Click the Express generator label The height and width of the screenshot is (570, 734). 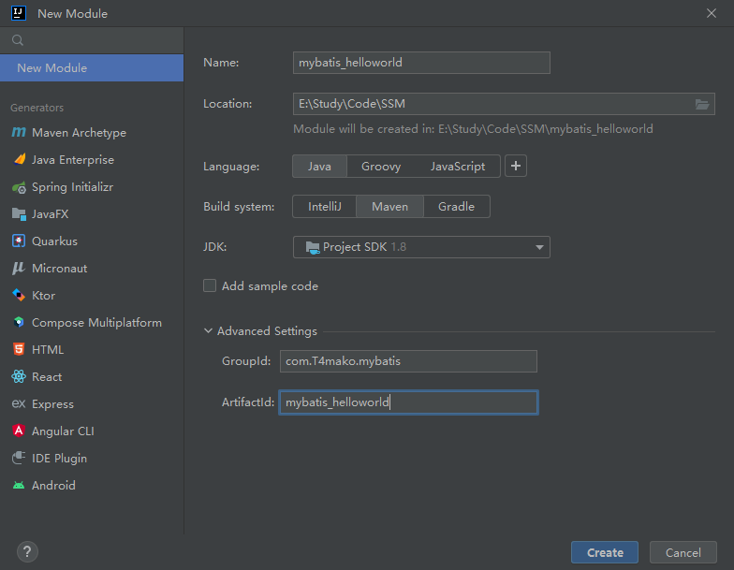pos(52,404)
